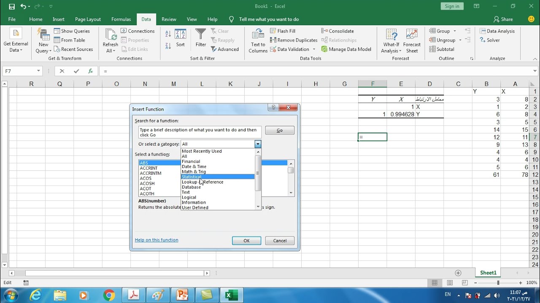This screenshot has width=540, height=303.
Task: Click Ungroup outline button
Action: [442, 40]
